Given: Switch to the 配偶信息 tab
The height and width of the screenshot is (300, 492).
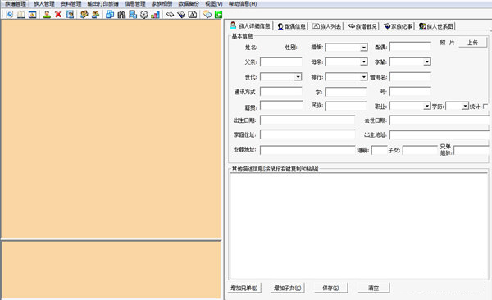Looking at the screenshot, I should click(x=291, y=26).
